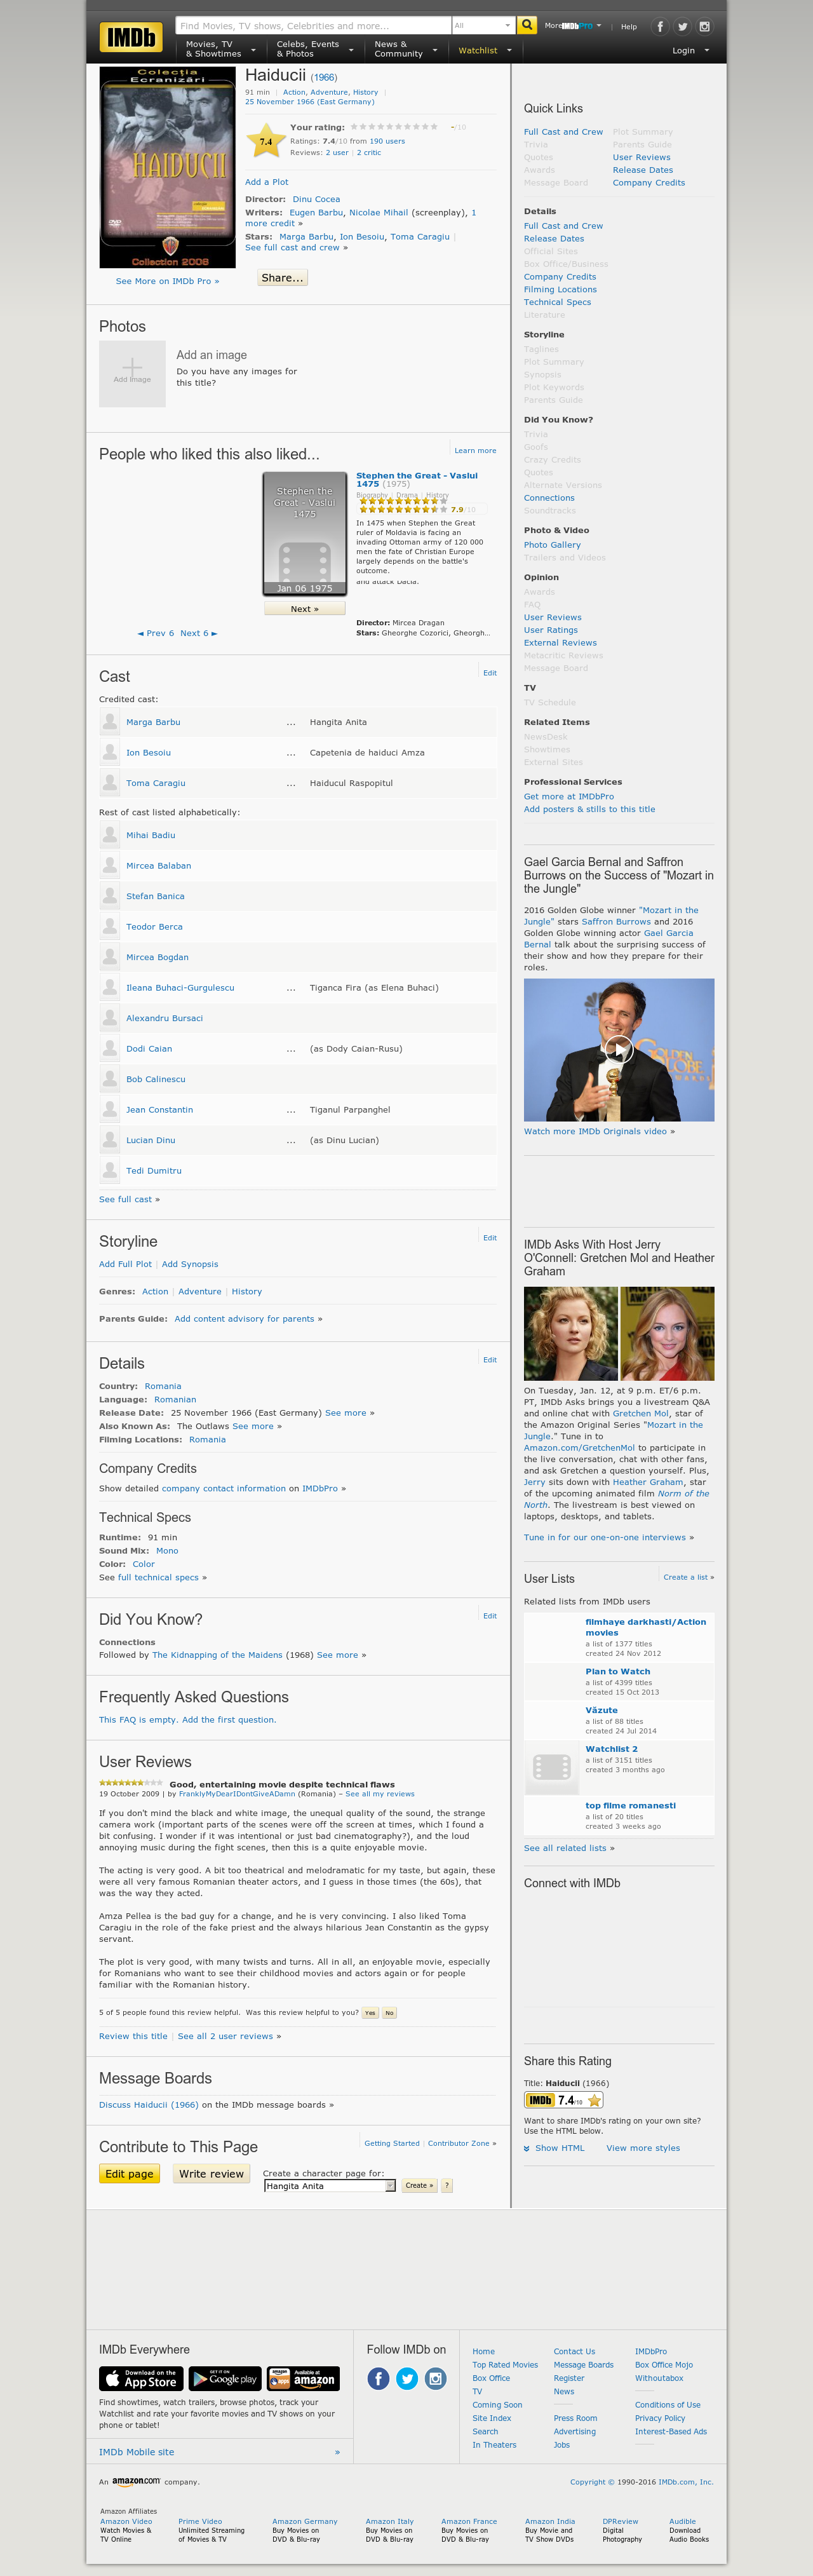Go to Prev 6 recommendations
Image resolution: width=813 pixels, height=2576 pixels.
pyautogui.click(x=156, y=633)
